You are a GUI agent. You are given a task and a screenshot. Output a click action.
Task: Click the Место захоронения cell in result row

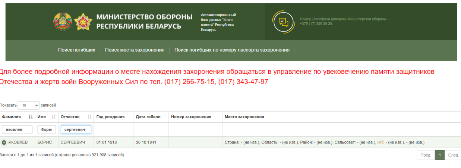[324, 142]
